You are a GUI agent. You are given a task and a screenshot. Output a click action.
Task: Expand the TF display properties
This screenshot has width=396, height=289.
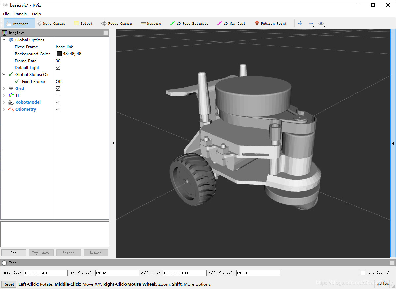[x=4, y=95]
